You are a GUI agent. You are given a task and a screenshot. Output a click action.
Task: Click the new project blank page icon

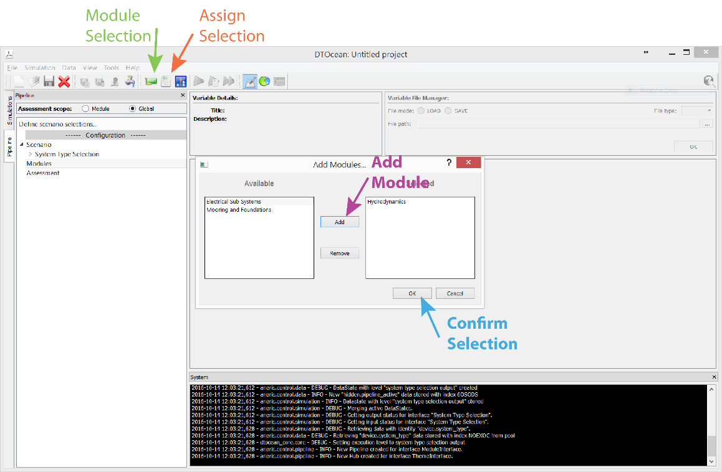(x=19, y=81)
